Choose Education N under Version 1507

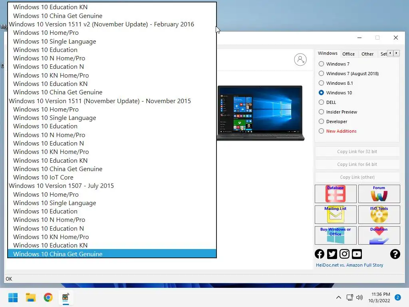[112, 228]
